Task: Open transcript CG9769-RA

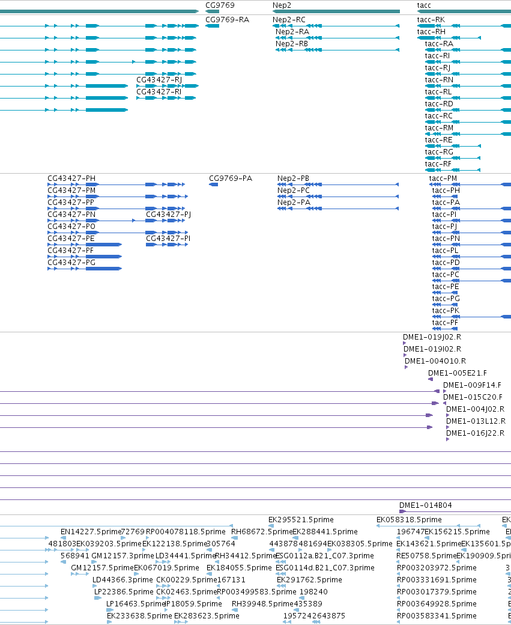Action: 227,19
